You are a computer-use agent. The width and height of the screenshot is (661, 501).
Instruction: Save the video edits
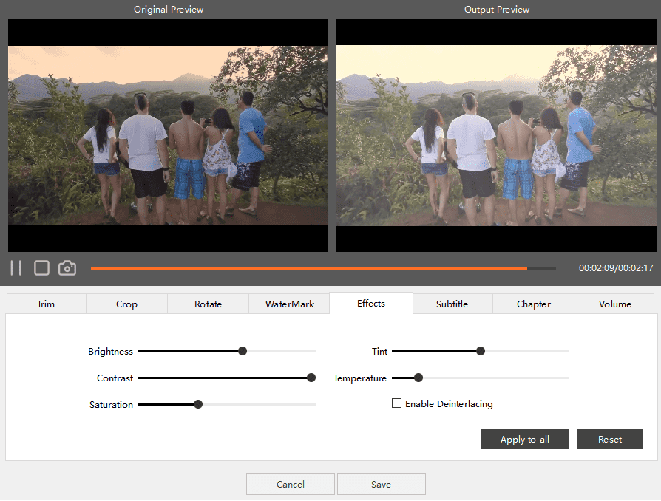click(381, 484)
